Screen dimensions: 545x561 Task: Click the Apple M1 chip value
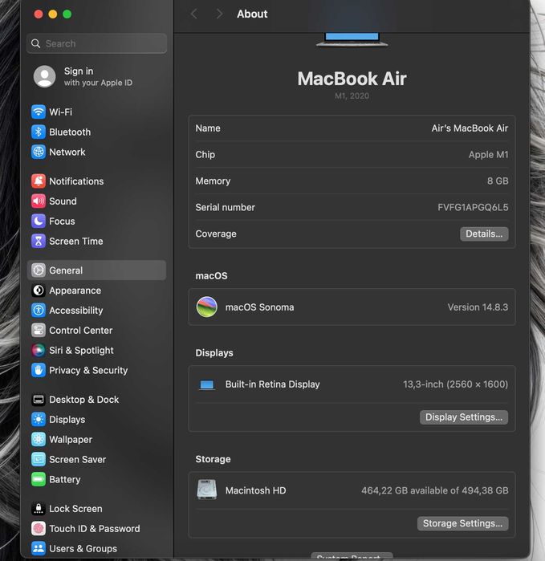pos(488,155)
